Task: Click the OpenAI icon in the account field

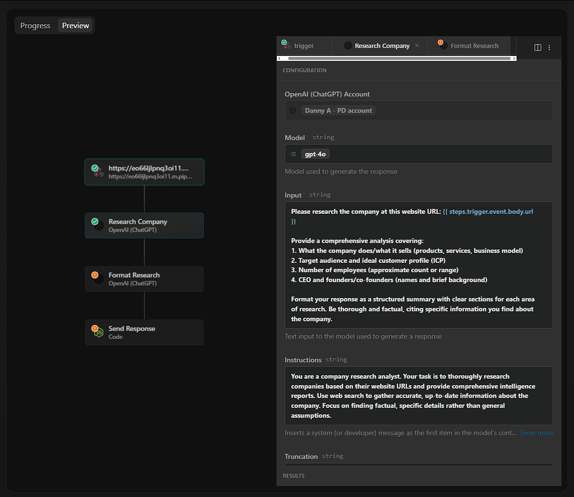Action: click(x=293, y=110)
